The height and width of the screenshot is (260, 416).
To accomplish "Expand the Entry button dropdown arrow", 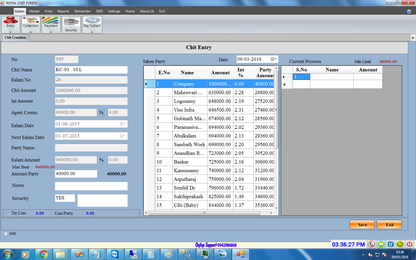I will click(x=11, y=32).
